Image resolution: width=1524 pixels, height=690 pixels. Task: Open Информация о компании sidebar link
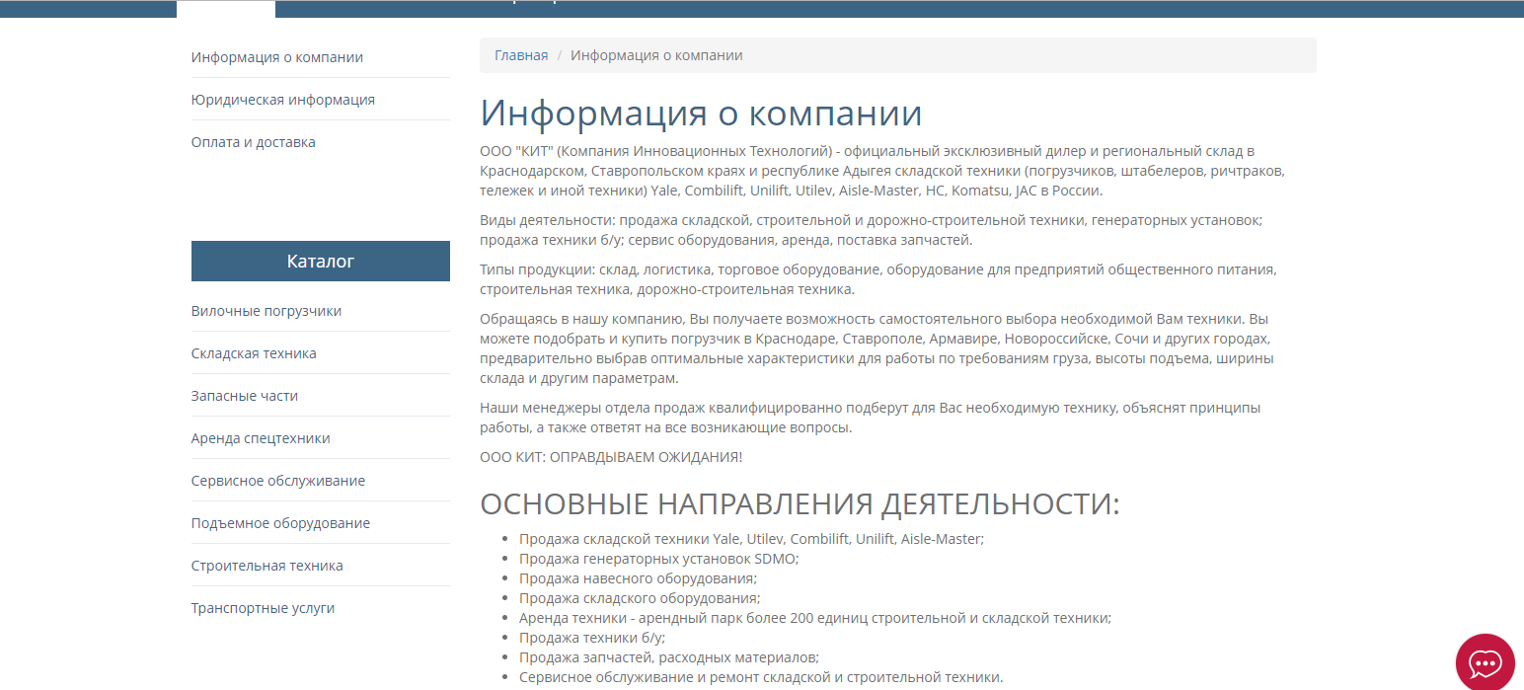point(277,57)
